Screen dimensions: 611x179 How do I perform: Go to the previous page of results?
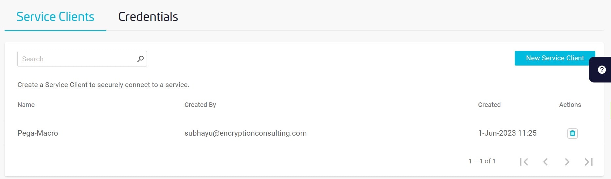click(x=545, y=162)
